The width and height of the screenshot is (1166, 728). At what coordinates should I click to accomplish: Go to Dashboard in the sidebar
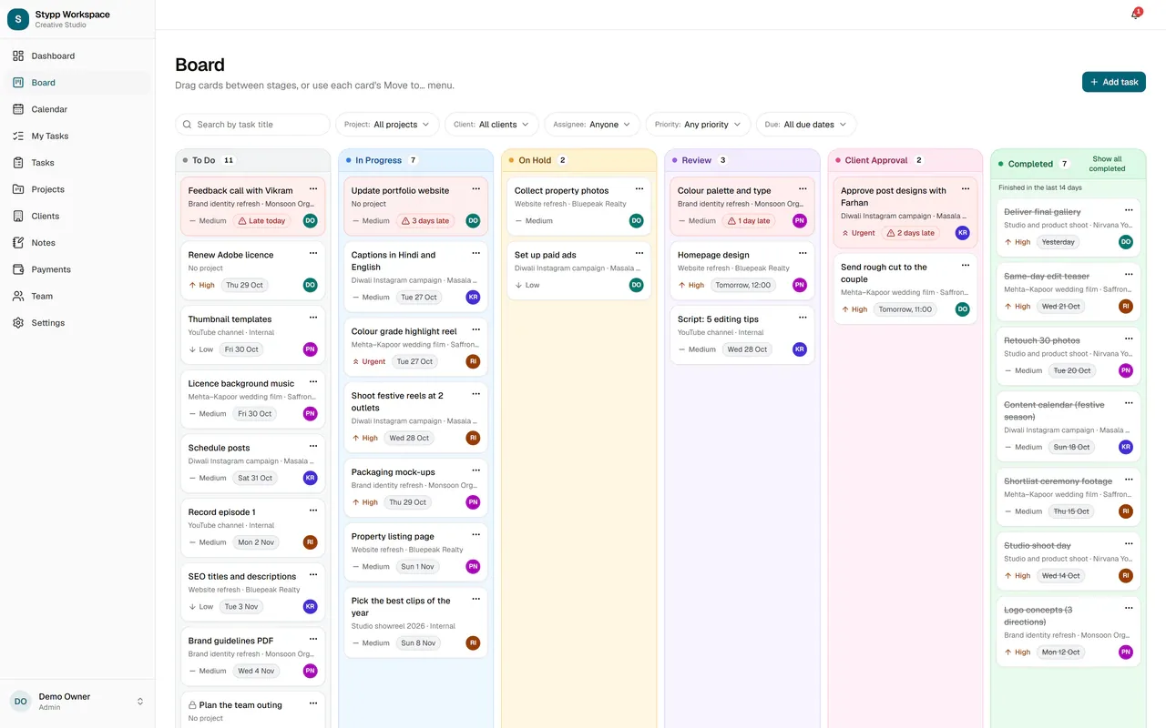point(77,56)
